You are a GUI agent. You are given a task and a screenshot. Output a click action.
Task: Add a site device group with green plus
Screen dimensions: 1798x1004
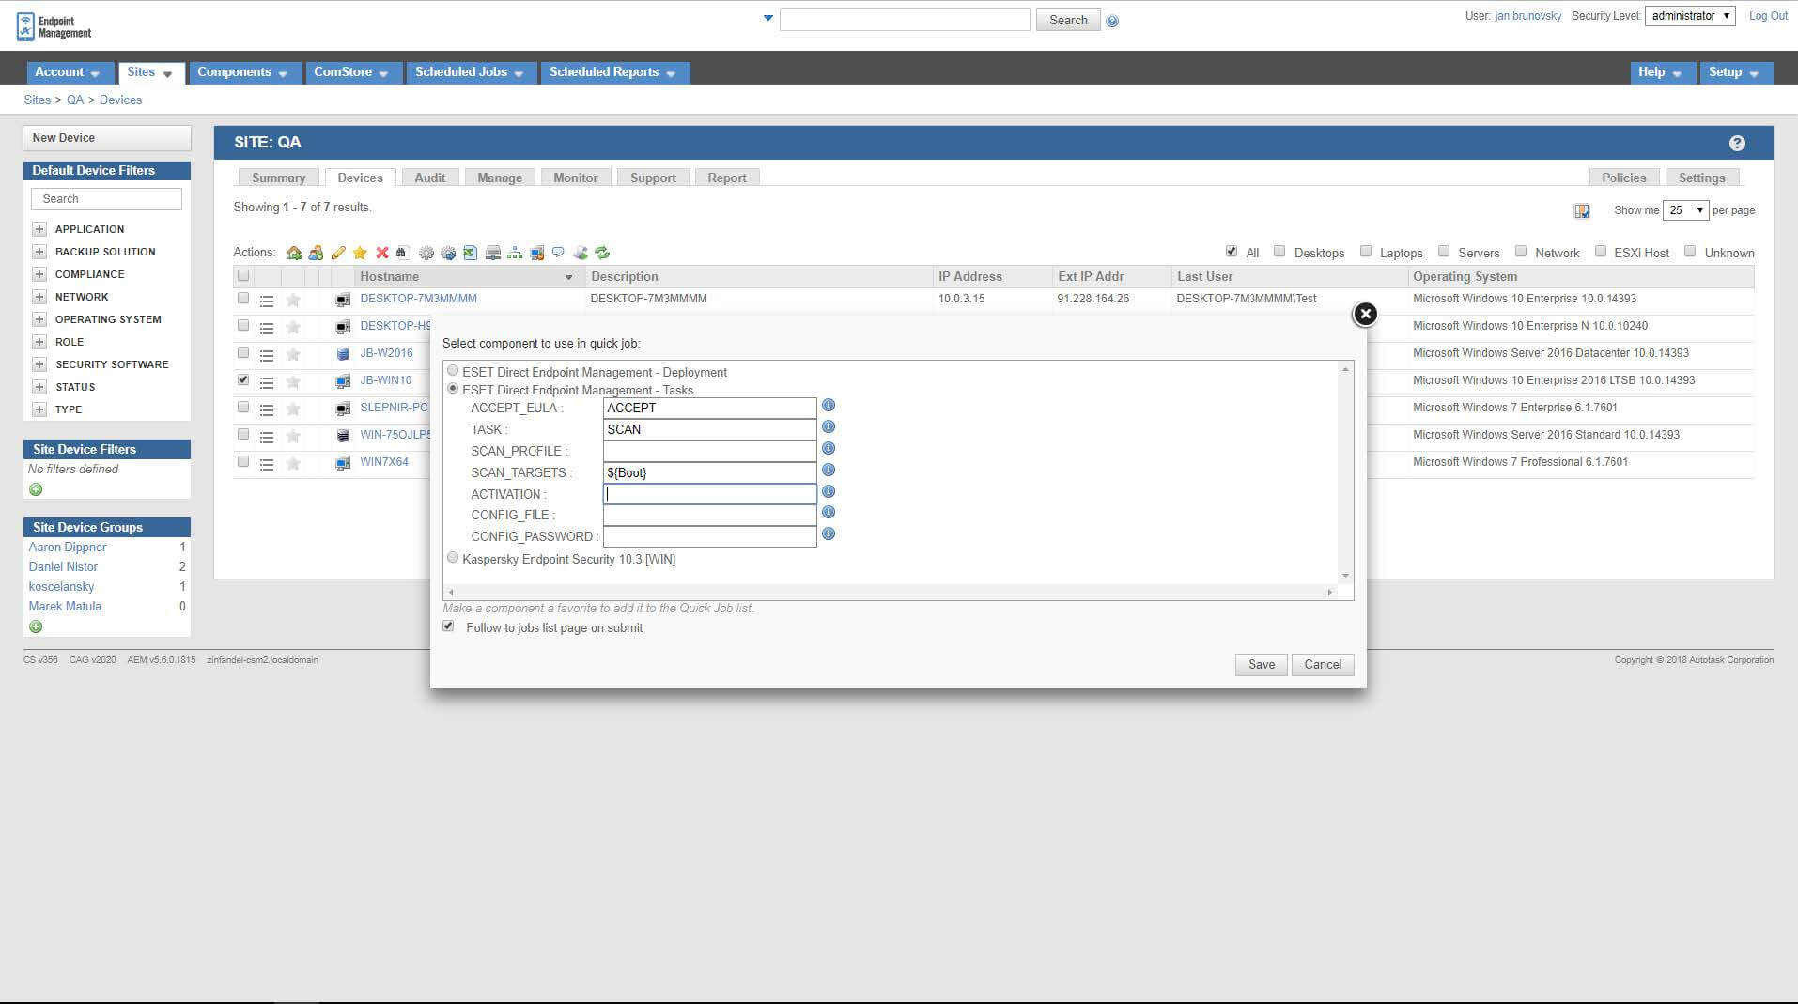pos(36,626)
